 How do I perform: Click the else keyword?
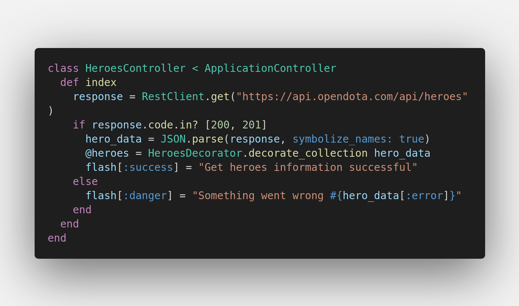click(x=85, y=182)
